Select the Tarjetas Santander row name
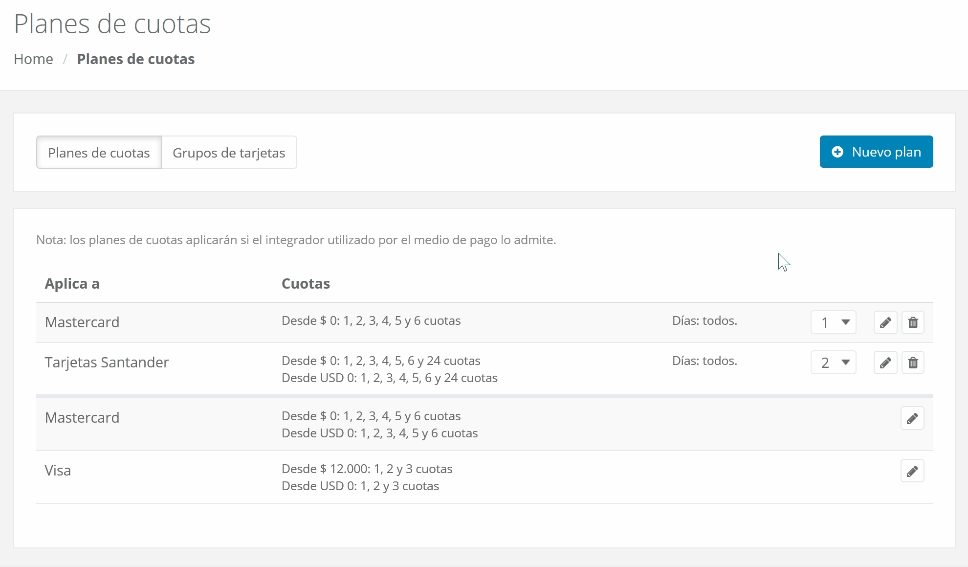The width and height of the screenshot is (968, 567). 107,363
